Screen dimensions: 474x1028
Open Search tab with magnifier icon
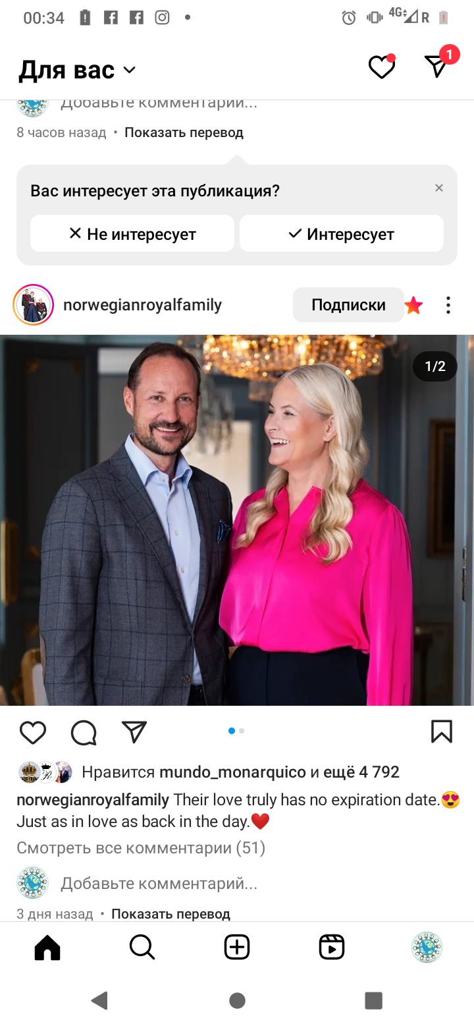coord(142,948)
